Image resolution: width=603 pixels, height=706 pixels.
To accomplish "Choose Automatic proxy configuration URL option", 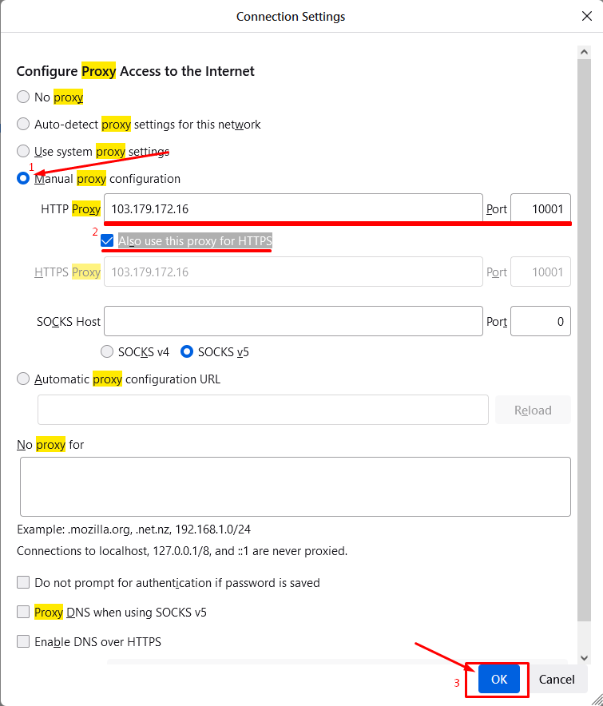I will (23, 379).
